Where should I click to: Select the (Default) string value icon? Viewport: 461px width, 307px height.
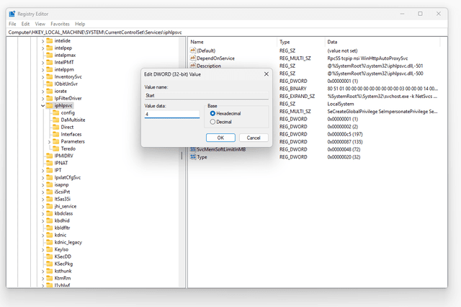click(192, 50)
